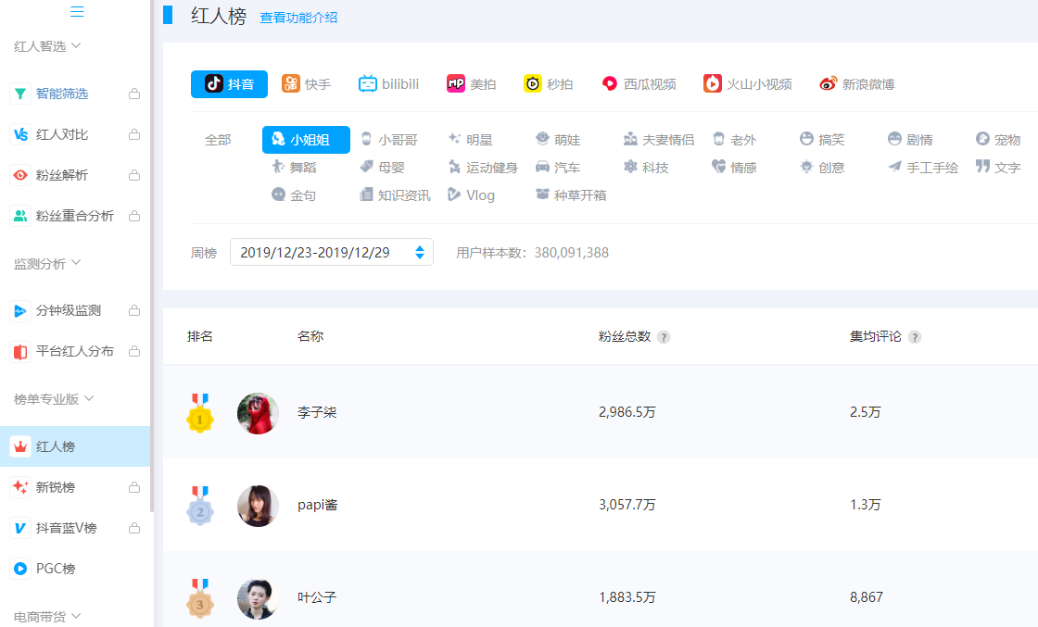Click the hamburger menu at top left
This screenshot has width=1038, height=627.
click(77, 11)
